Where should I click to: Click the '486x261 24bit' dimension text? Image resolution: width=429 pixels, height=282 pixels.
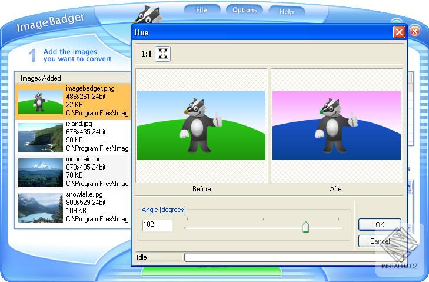click(x=86, y=97)
